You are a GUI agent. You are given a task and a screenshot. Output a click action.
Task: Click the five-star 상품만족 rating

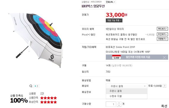click(49, 98)
